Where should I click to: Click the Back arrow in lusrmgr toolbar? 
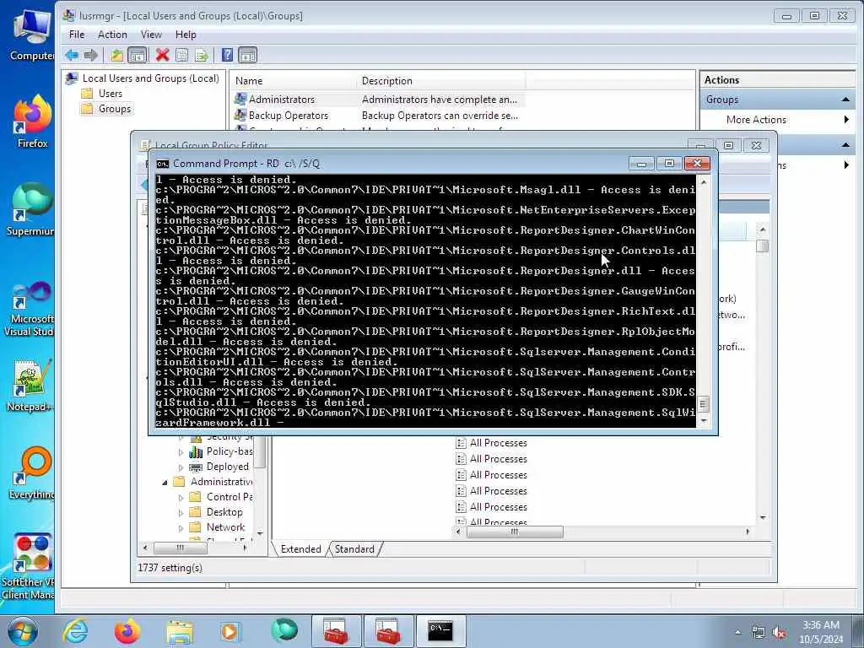tap(72, 55)
